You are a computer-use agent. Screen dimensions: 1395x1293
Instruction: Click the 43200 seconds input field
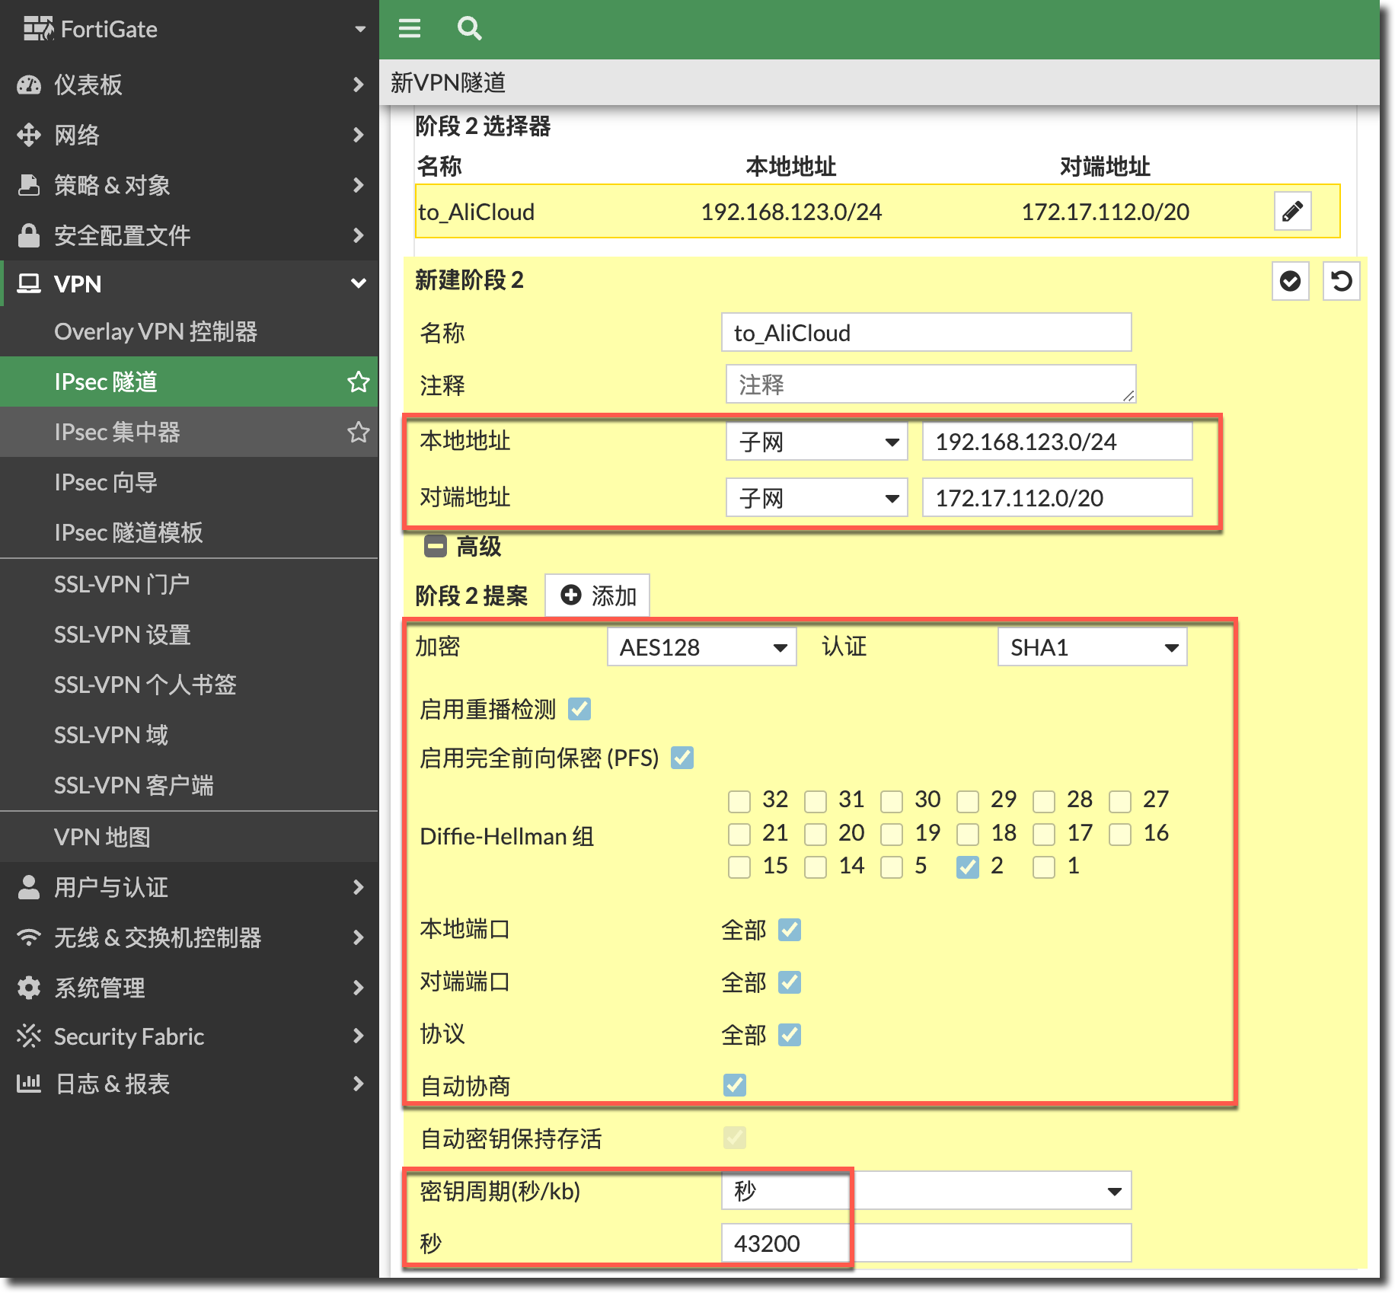[925, 1244]
